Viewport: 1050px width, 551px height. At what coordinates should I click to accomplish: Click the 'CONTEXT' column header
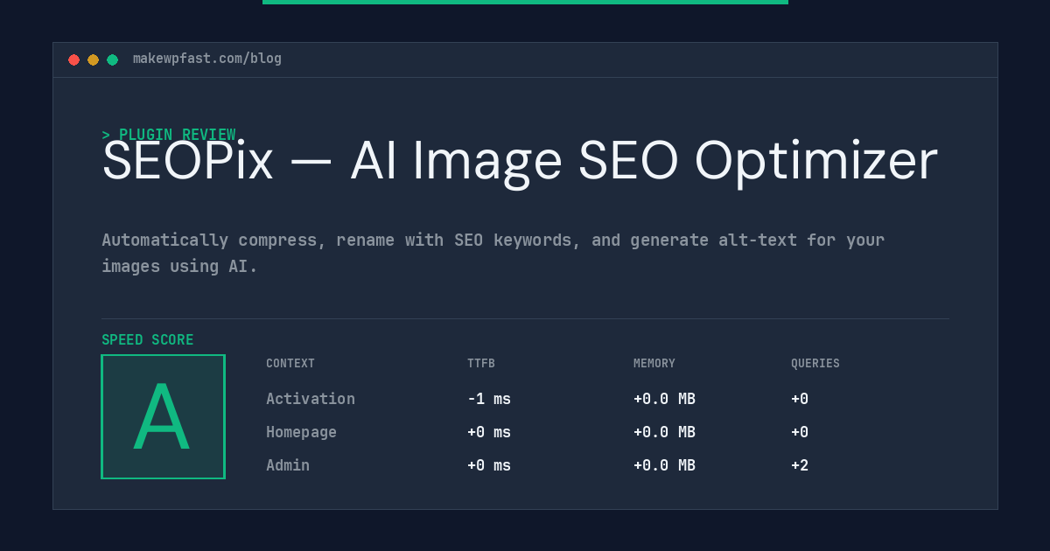point(290,364)
